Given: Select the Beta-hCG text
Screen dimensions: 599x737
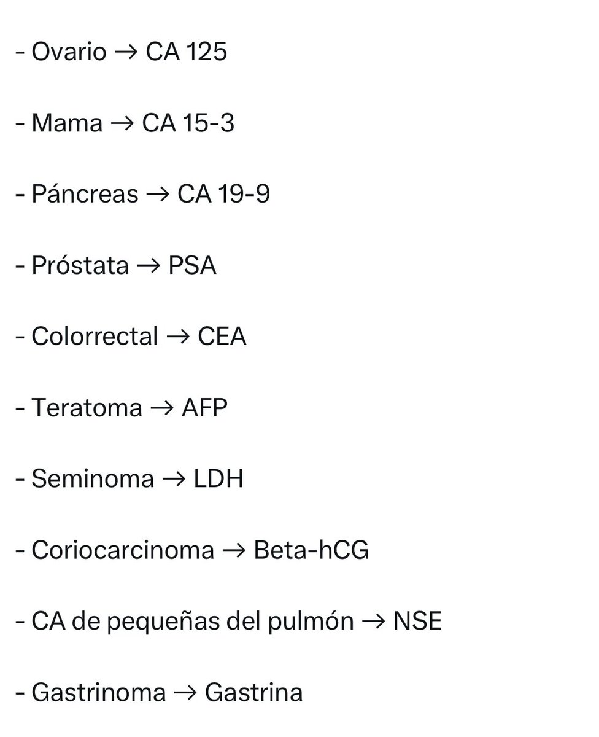Looking at the screenshot, I should (311, 550).
